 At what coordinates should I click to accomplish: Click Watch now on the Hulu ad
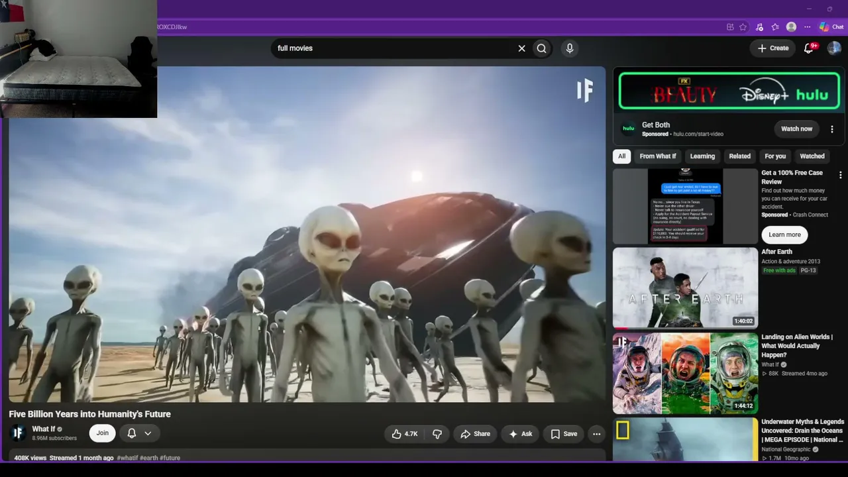tap(796, 129)
